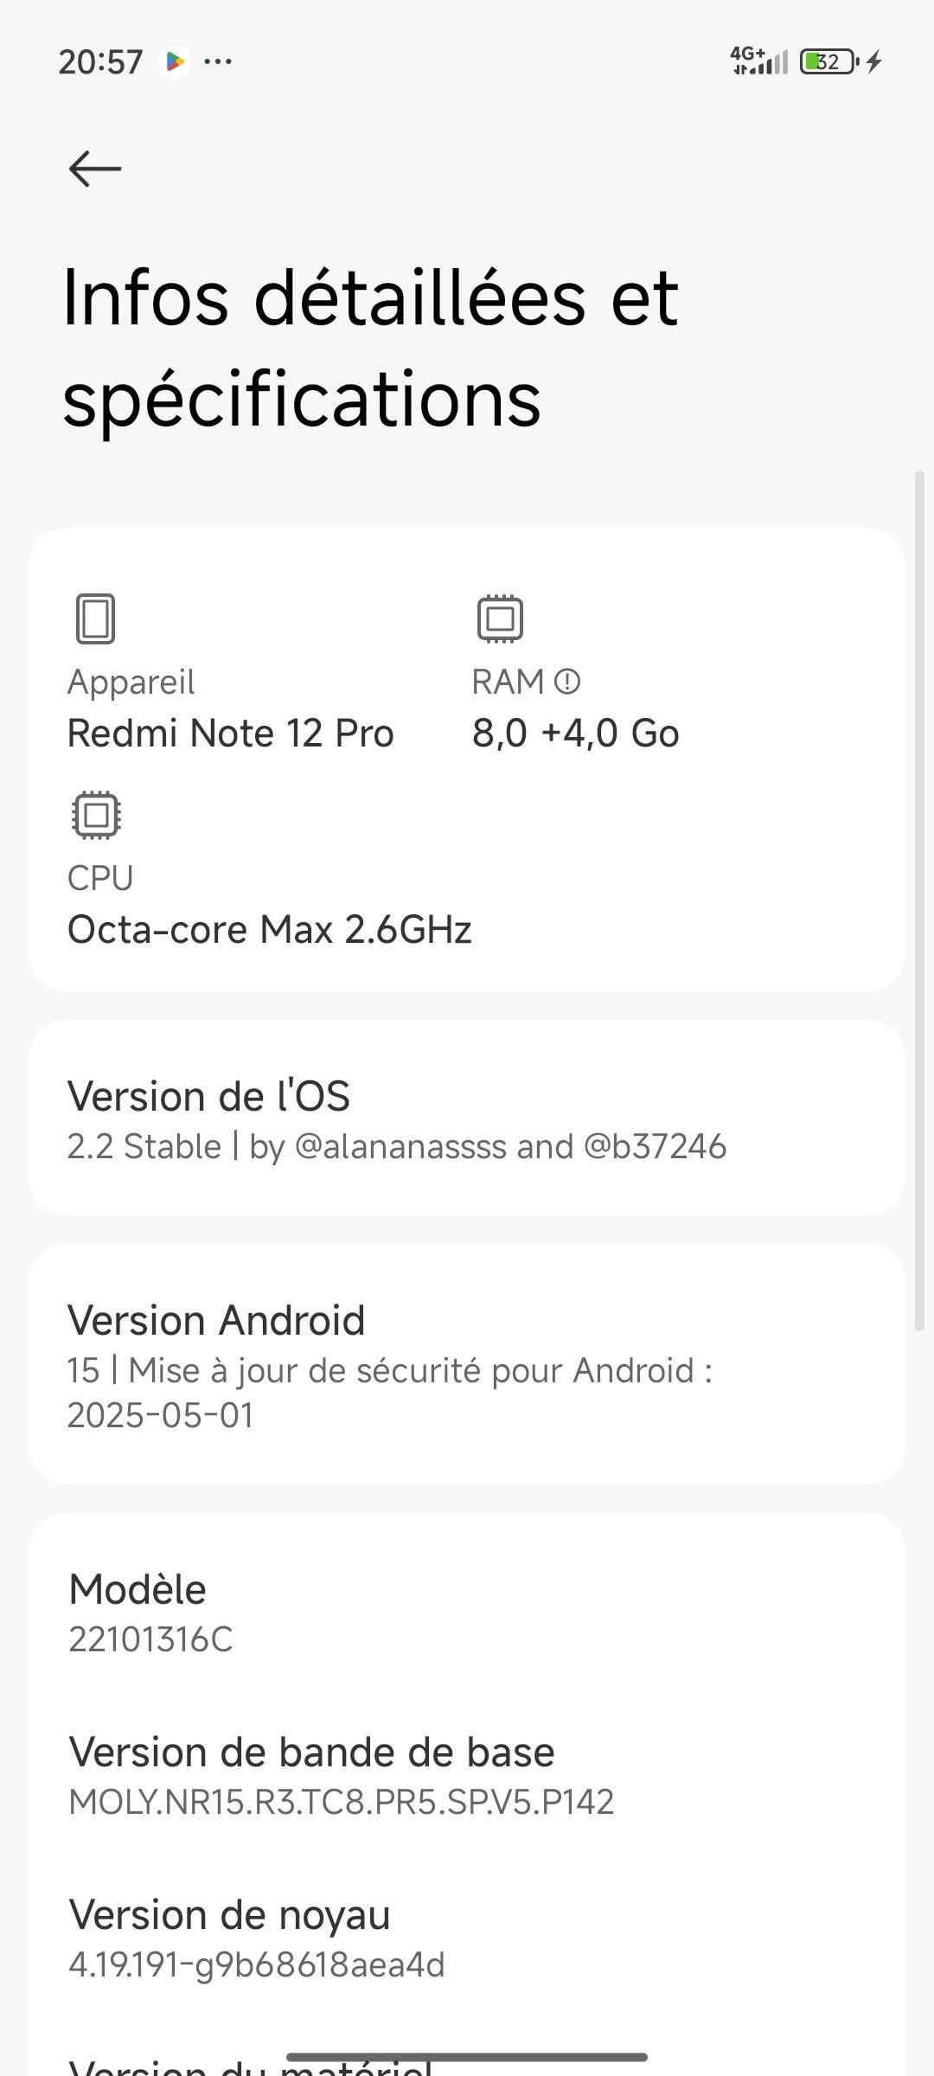Image resolution: width=934 pixels, height=2076 pixels.
Task: Select the Modèle 22101316C row
Action: 467,1612
